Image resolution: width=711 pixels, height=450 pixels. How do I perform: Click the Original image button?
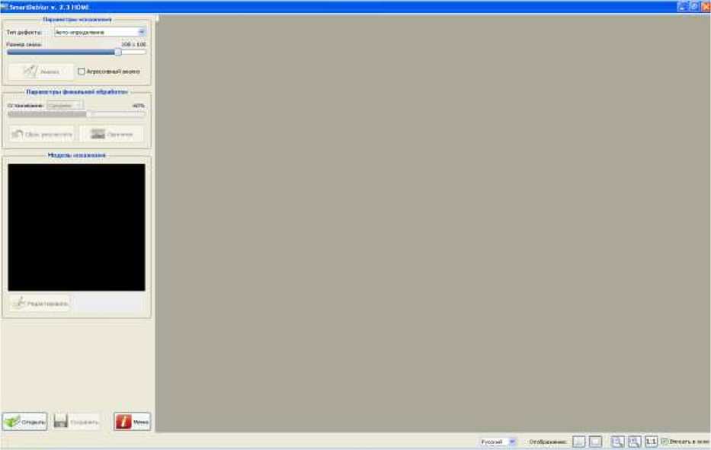[x=111, y=134]
